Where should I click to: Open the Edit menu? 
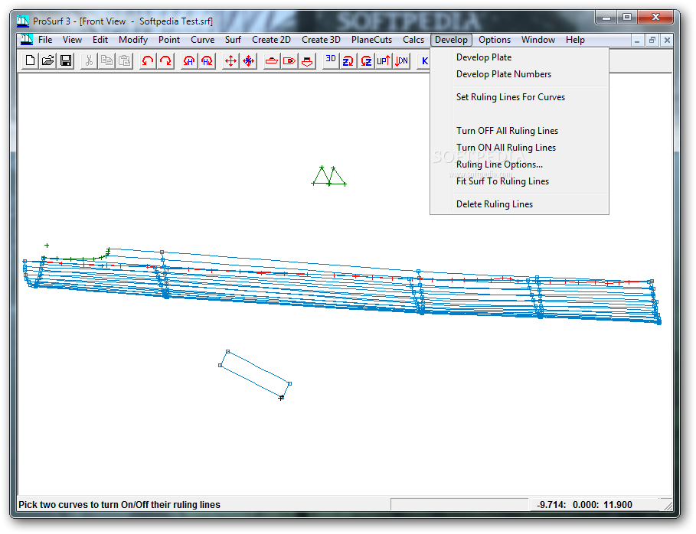tap(100, 40)
